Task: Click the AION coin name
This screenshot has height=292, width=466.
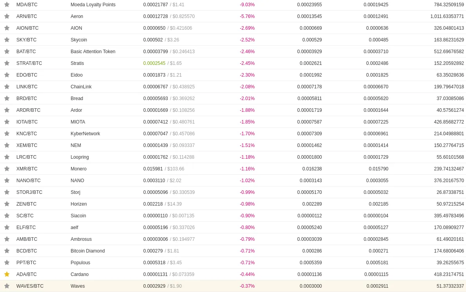Action: [x=76, y=28]
